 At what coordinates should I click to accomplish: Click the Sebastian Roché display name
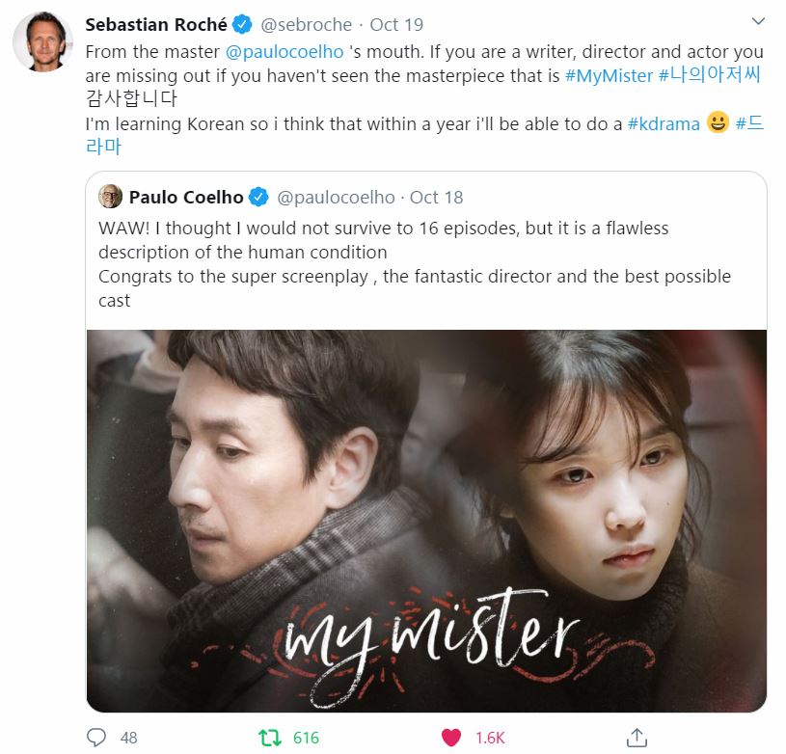point(156,24)
